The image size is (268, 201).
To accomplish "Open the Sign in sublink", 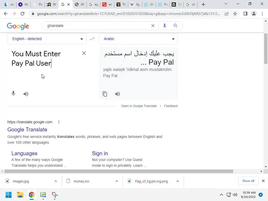I will (100, 153).
